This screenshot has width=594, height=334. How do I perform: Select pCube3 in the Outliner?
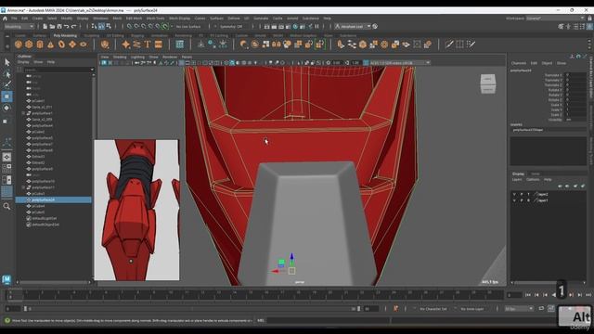point(38,194)
